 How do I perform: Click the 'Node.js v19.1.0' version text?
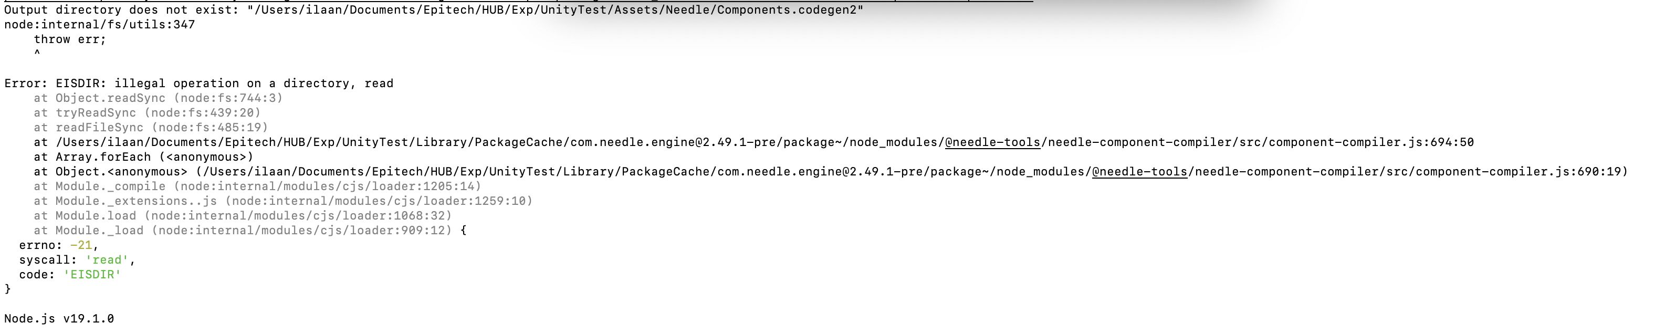click(59, 319)
